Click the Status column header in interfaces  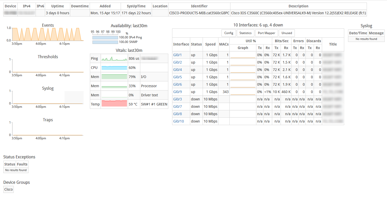(x=196, y=44)
